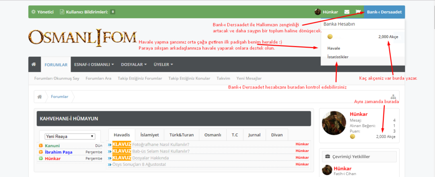Switch to the T.C tab
This screenshot has width=435, height=177.
point(235,135)
